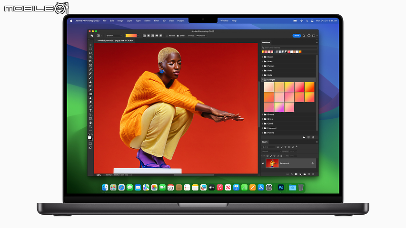Open the Window menu
Viewport: 406px width, 228px height.
(224, 21)
